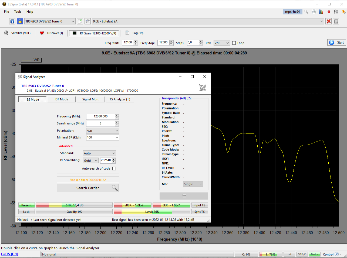Open the Control dropdown arrow in status bar
The height and width of the screenshot is (258, 347).
coord(340,254)
